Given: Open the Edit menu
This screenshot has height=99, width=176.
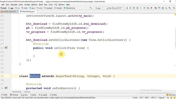Looking at the screenshot, I should [3, 5].
